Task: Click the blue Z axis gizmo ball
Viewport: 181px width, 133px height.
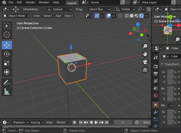Action: (x=138, y=24)
